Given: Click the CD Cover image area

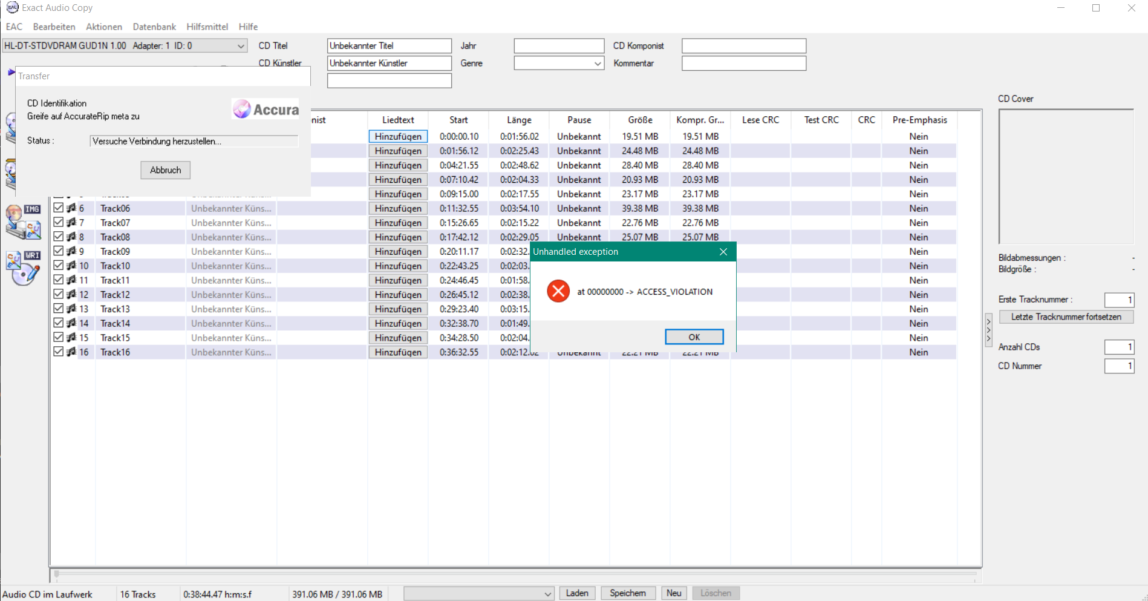Looking at the screenshot, I should coord(1066,177).
